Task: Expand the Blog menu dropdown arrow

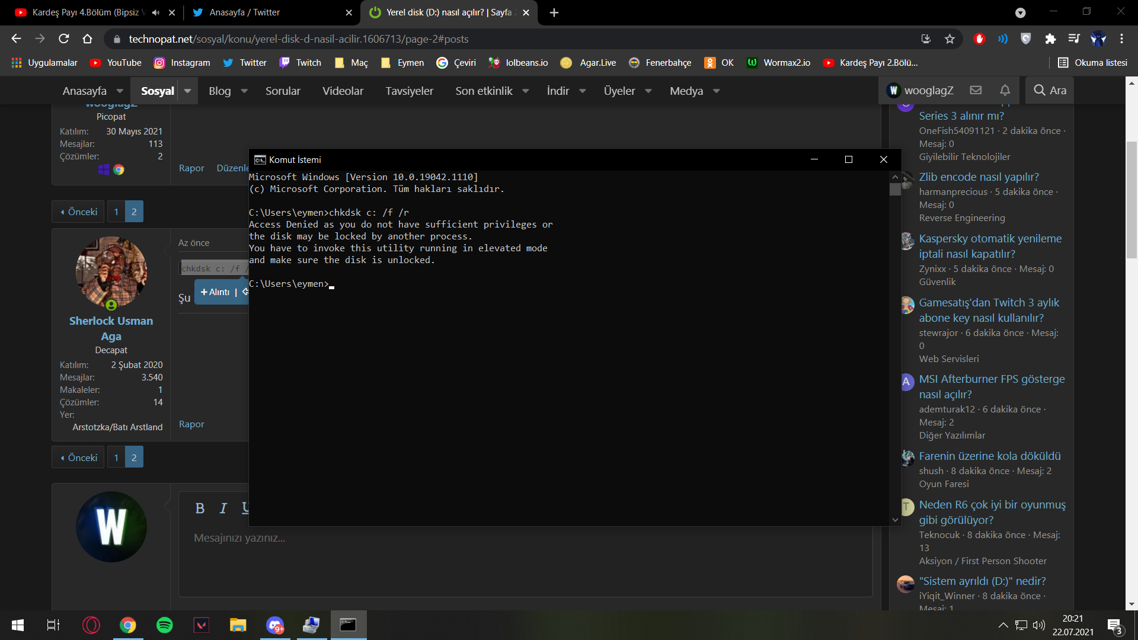Action: pos(244,91)
